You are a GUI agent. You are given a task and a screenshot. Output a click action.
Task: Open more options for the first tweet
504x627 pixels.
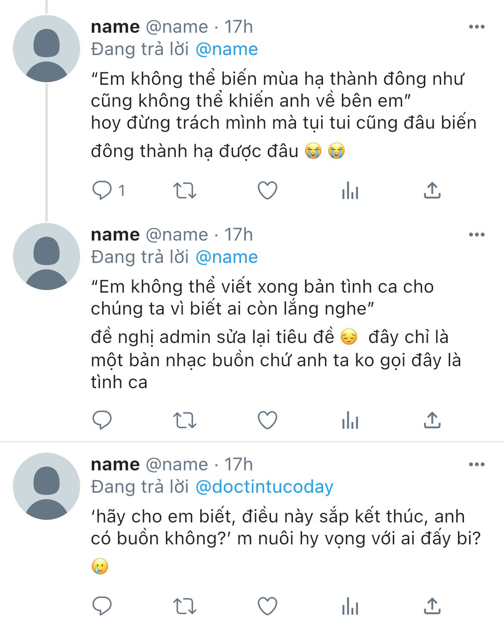pos(476,27)
